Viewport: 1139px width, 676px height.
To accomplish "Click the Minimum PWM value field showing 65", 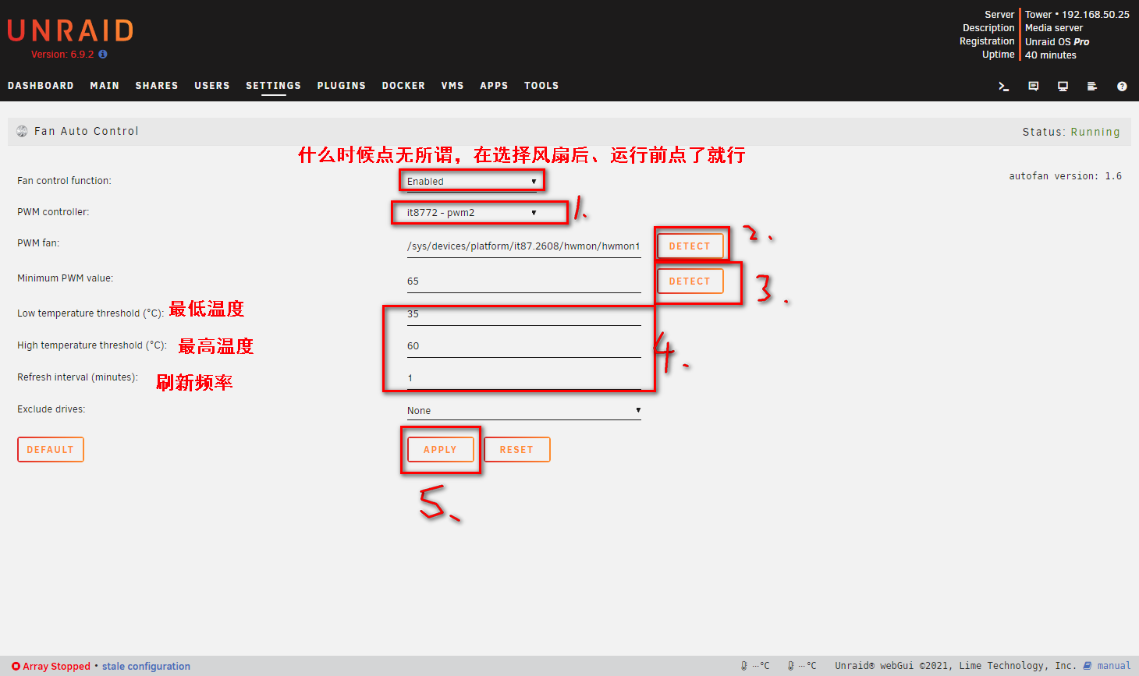I will [523, 281].
